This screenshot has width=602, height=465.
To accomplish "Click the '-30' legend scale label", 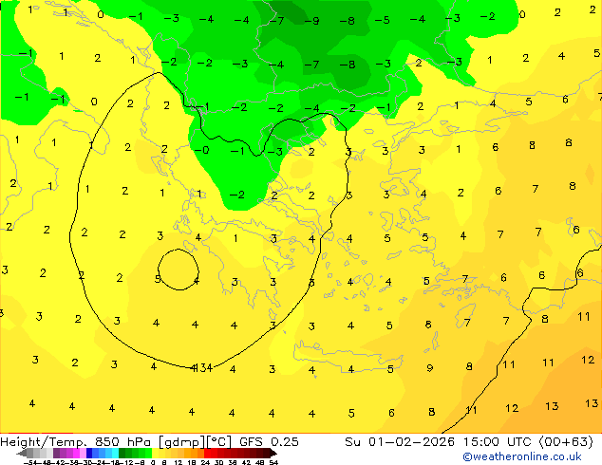I will pyautogui.click(x=86, y=462).
